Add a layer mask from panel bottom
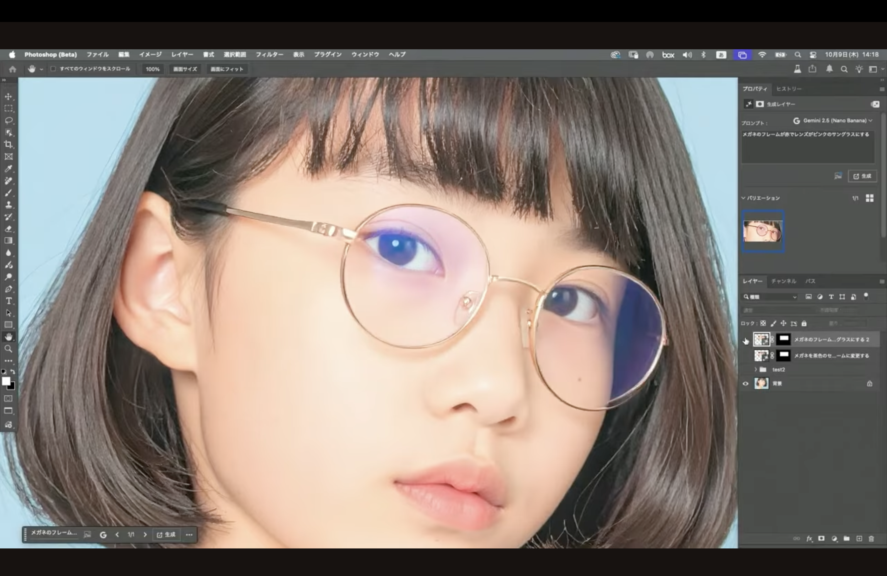This screenshot has height=576, width=887. click(821, 538)
